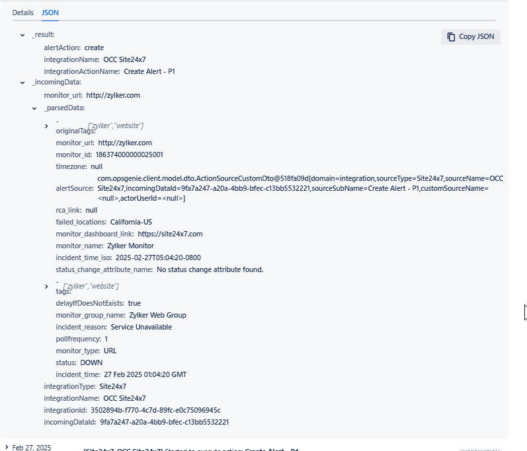This screenshot has height=451, width=527.
Task: Click the copy icon in Copy JSON
Action: (x=451, y=36)
